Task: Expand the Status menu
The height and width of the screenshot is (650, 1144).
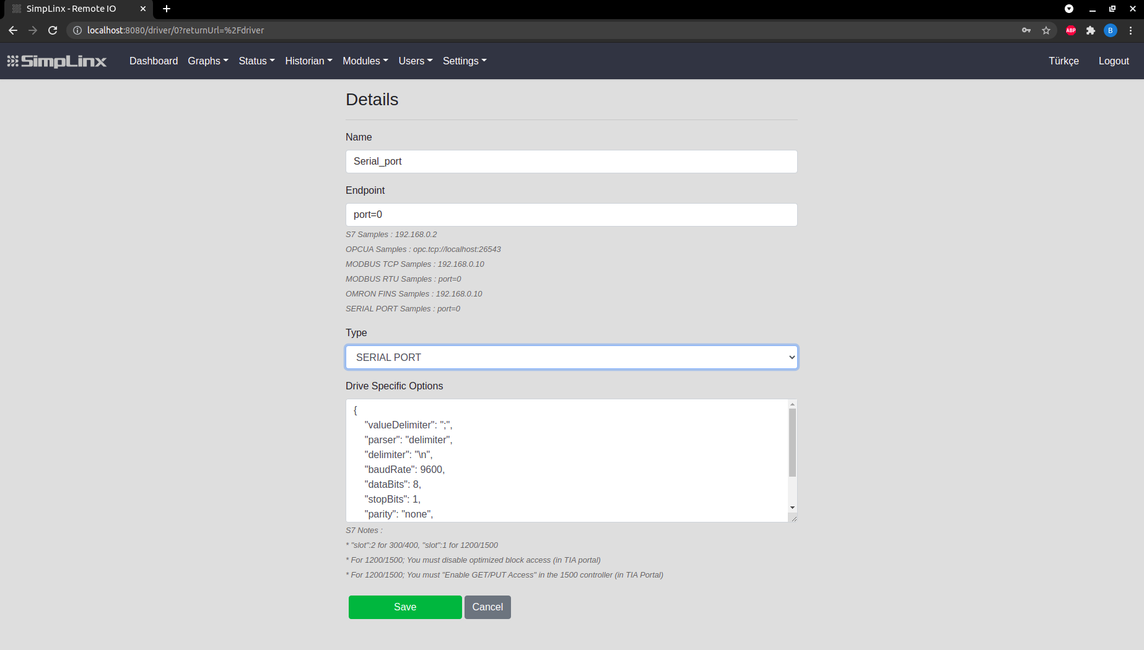Action: (256, 61)
